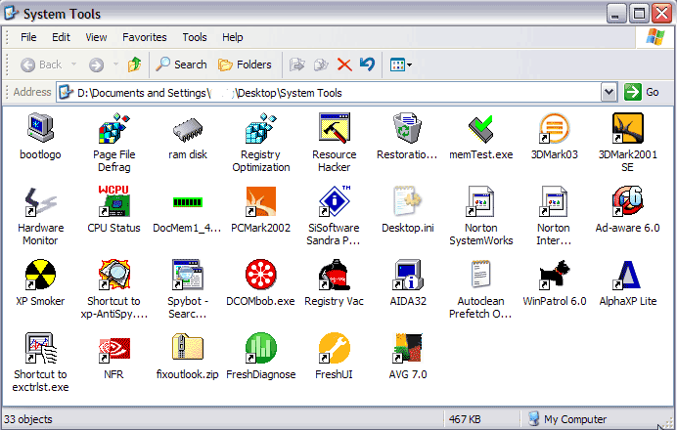This screenshot has width=677, height=430.
Task: Select the fixoutlook.zip archive icon
Action: (188, 347)
